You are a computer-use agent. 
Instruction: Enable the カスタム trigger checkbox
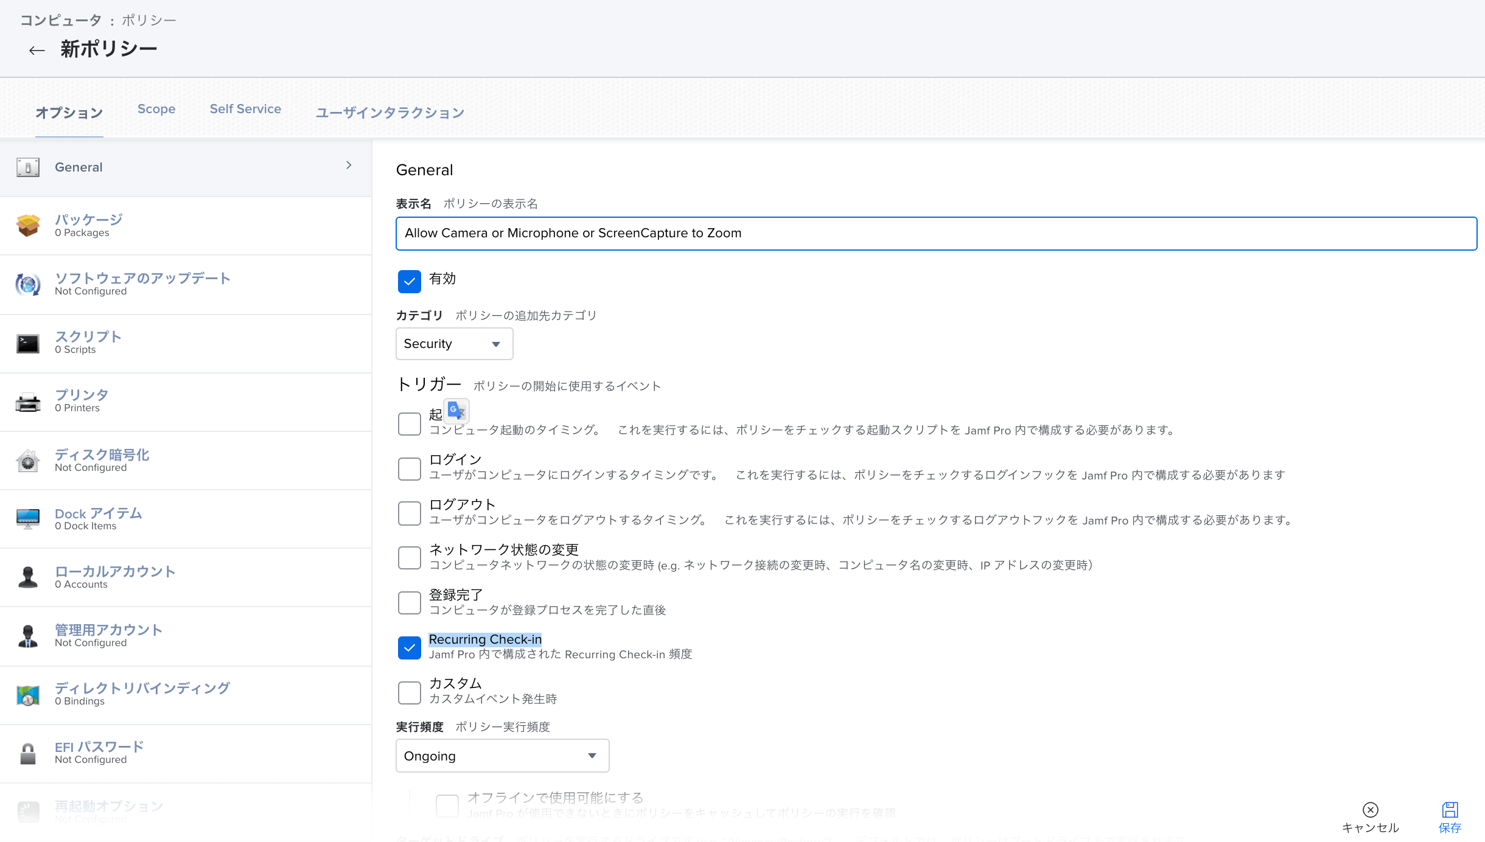(410, 692)
